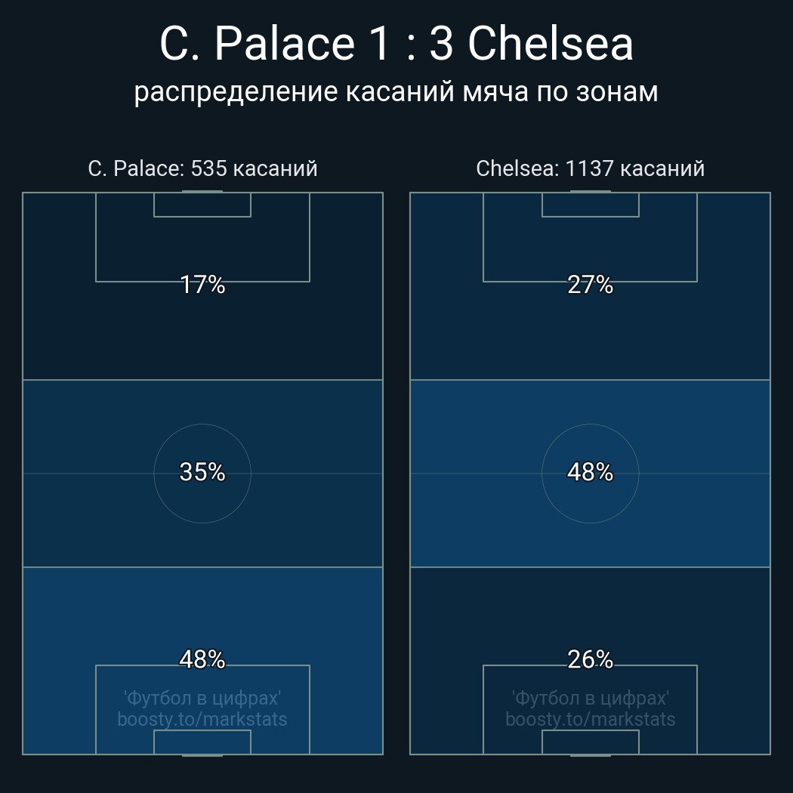Screen dimensions: 793x793
Task: Click the 27% label on Chelsea pitch
Action: tap(591, 285)
